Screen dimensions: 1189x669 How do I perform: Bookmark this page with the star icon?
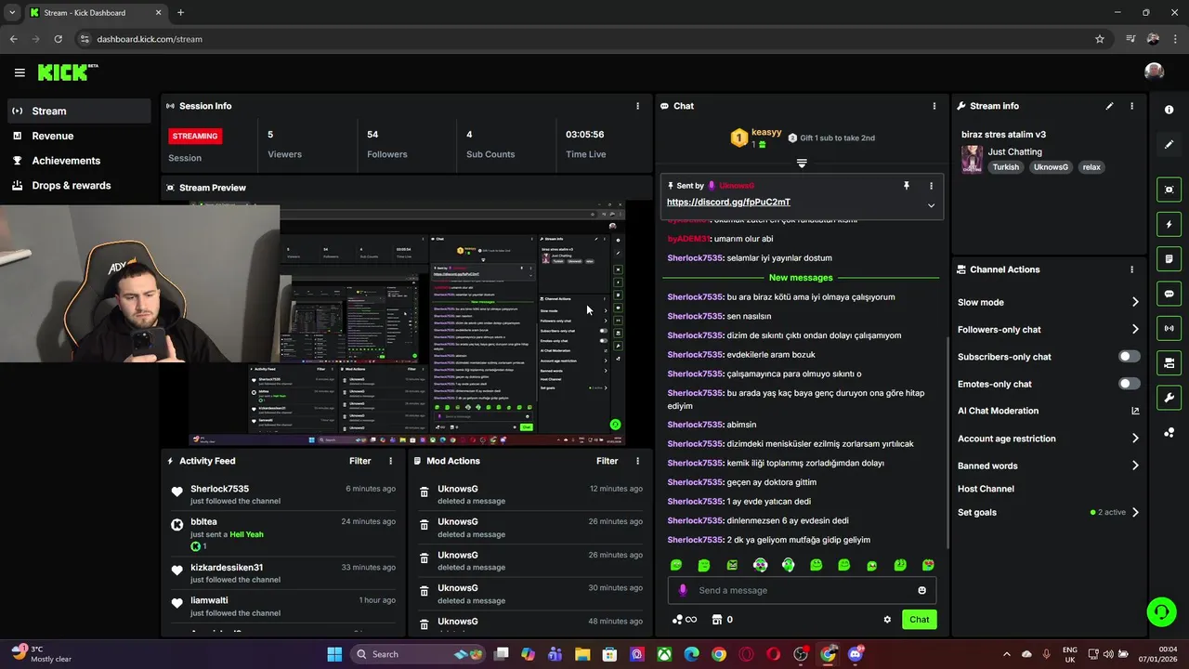click(1100, 39)
